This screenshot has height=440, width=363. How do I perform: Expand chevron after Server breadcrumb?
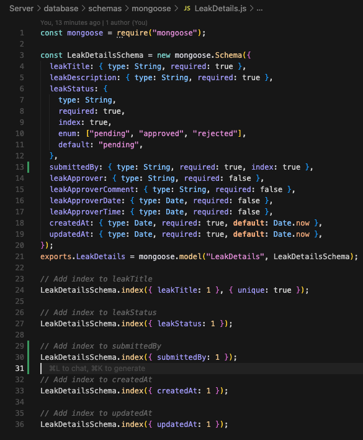tap(38, 9)
